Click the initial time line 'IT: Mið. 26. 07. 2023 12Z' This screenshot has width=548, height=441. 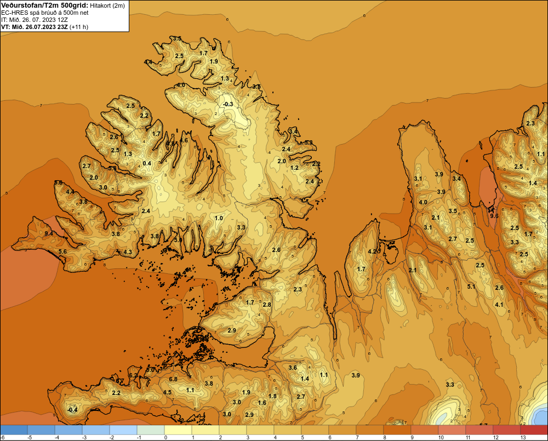click(35, 20)
